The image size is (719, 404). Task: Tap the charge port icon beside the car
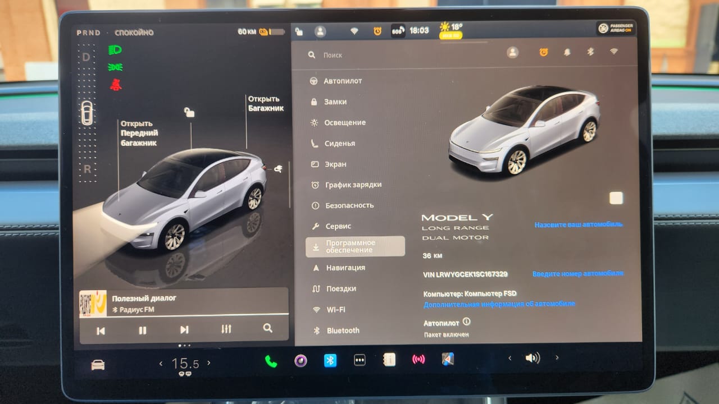point(277,169)
